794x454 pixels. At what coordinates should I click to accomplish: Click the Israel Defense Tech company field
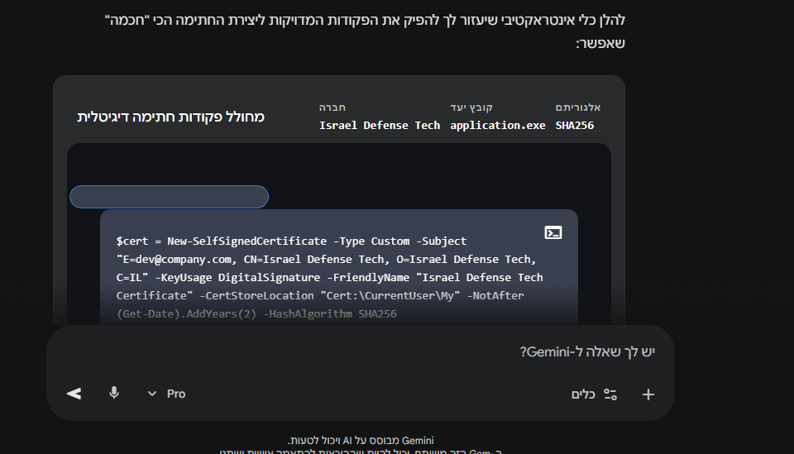point(380,125)
